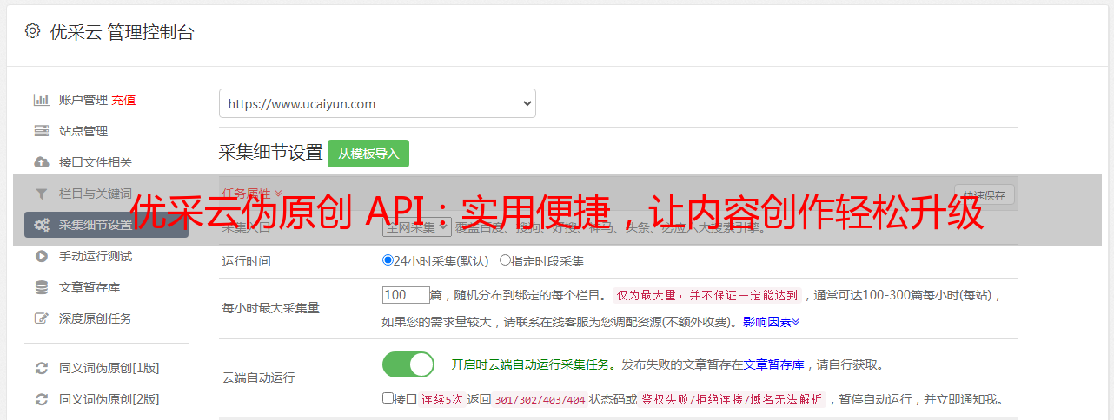Click the cloud upload icon for 接口文件相关
Viewport: 1114px width, 420px height.
coord(41,162)
